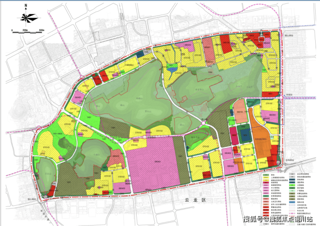Select the transit station circle at far-left road junction
This screenshot has height=226, width=320.
point(39,128)
